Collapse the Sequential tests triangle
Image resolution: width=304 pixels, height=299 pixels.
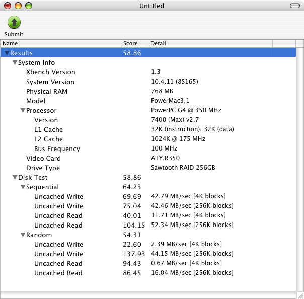pos(23,187)
